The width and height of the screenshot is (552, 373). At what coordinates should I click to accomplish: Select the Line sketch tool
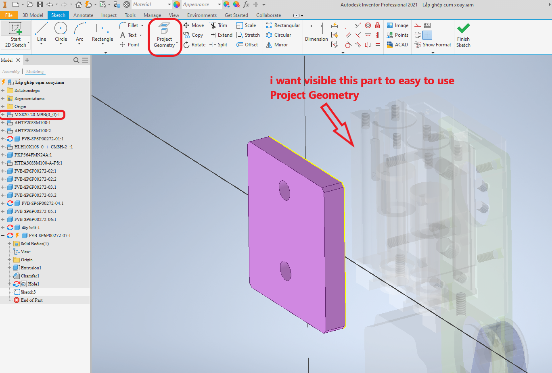pyautogui.click(x=41, y=32)
